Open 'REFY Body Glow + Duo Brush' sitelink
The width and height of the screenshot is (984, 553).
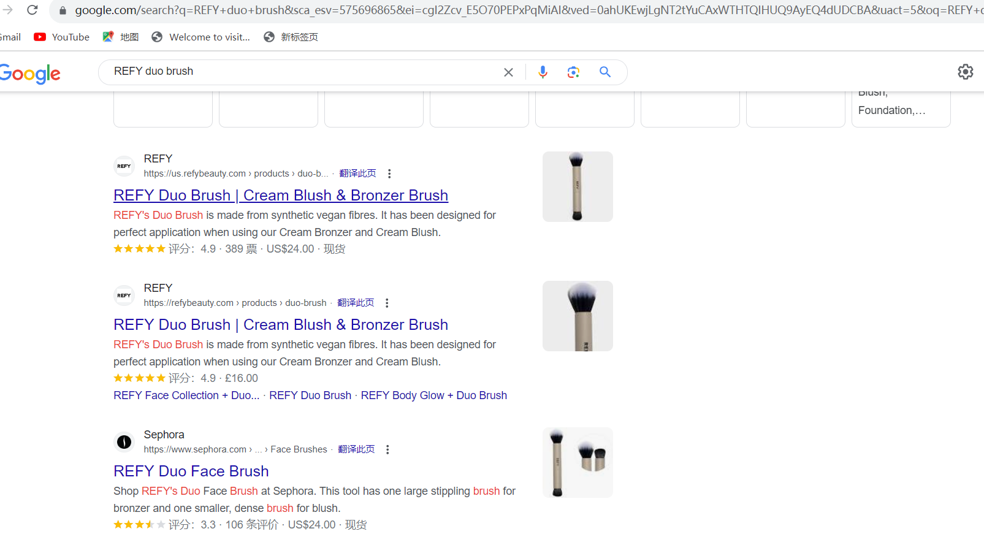[434, 395]
